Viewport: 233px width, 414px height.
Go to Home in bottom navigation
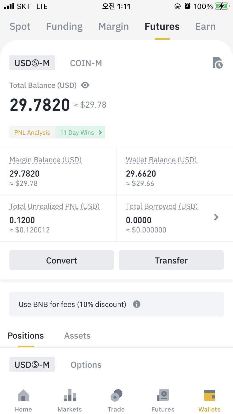pyautogui.click(x=23, y=401)
